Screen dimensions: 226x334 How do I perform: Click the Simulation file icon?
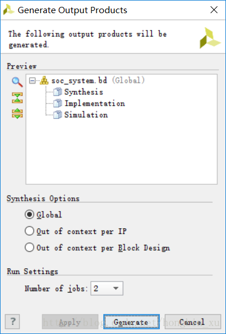pyautogui.click(x=58, y=115)
